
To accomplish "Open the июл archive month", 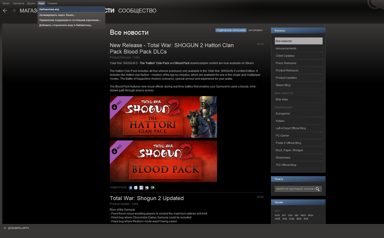I will [303, 215].
